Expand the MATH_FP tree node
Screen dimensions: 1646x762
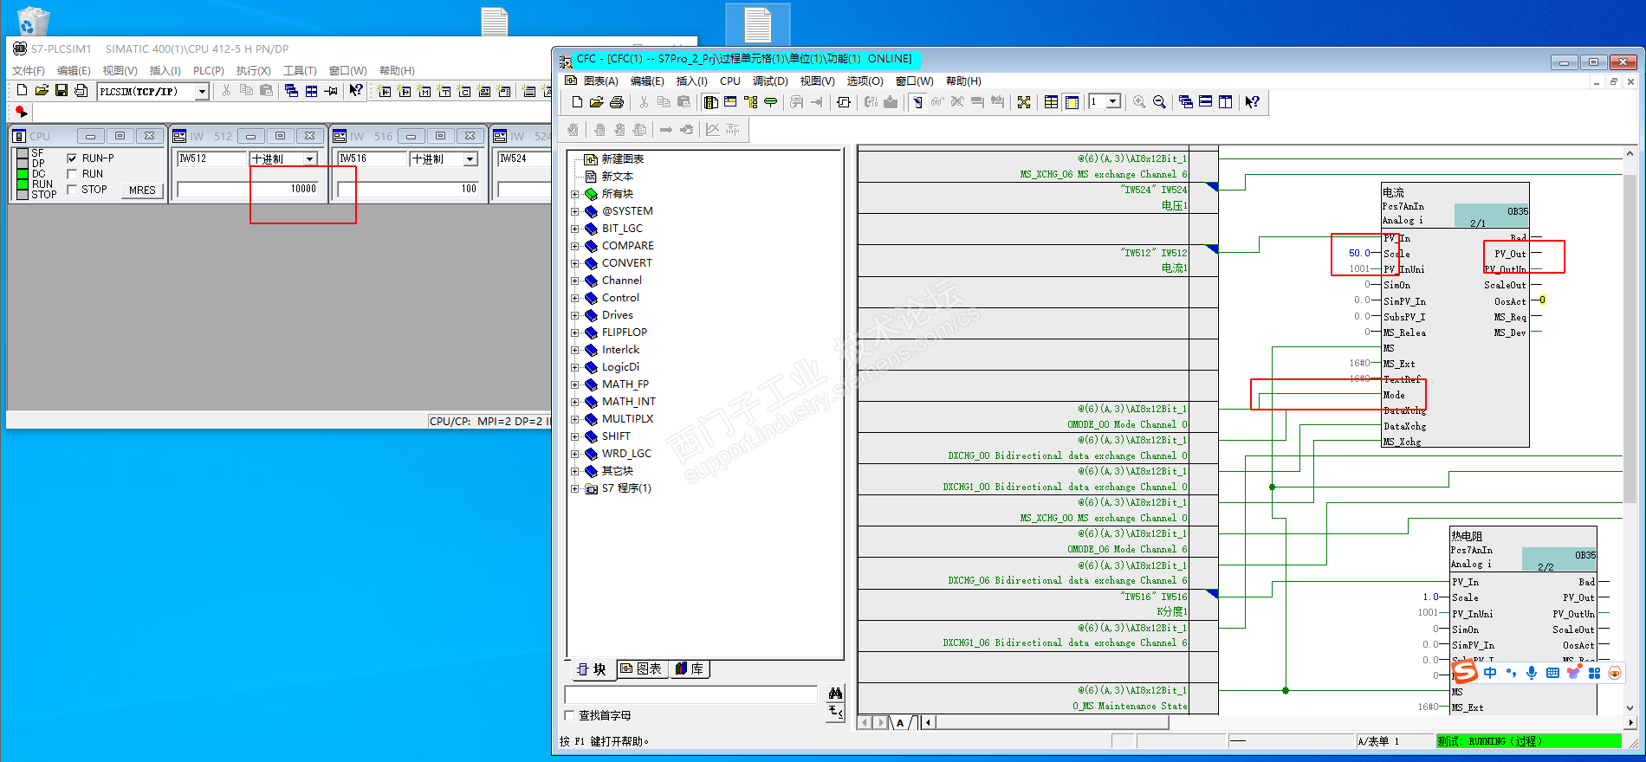(x=574, y=384)
